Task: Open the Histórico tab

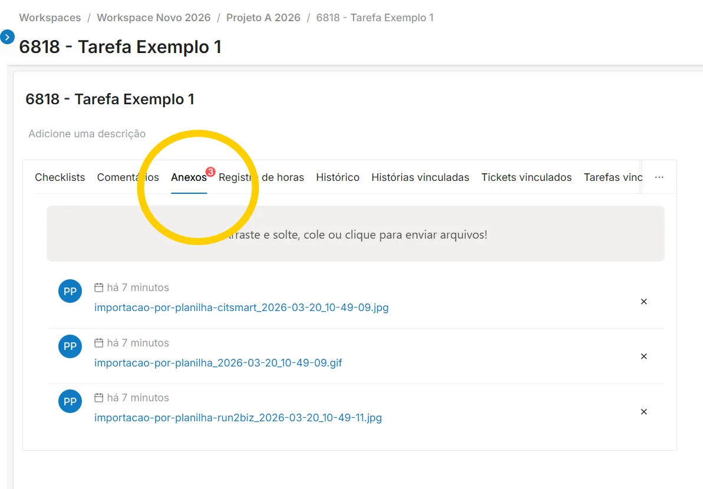Action: click(x=338, y=177)
